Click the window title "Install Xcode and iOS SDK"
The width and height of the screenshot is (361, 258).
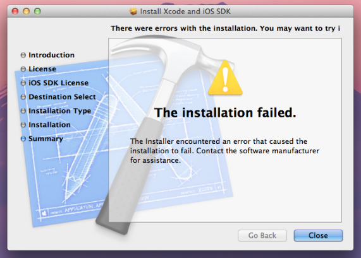click(185, 11)
